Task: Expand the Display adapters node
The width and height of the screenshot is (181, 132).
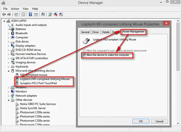Action: point(8,46)
